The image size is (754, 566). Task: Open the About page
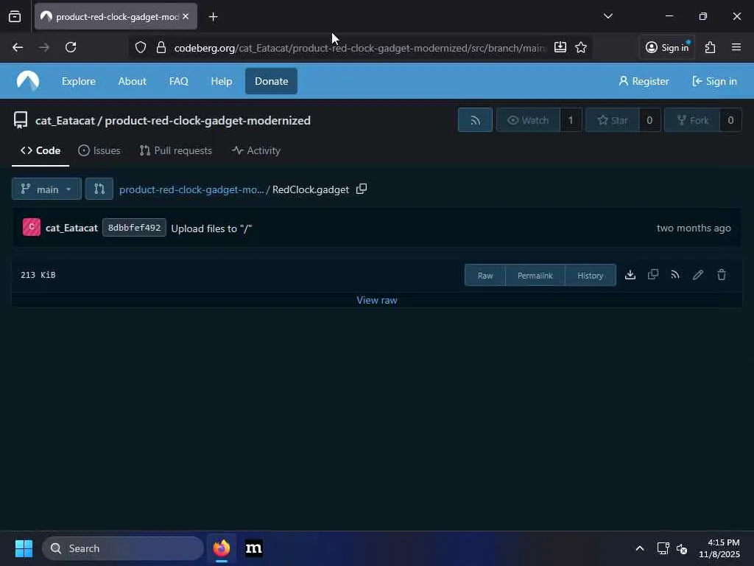[133, 81]
